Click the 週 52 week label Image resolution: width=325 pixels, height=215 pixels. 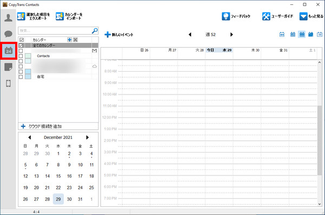(x=210, y=35)
